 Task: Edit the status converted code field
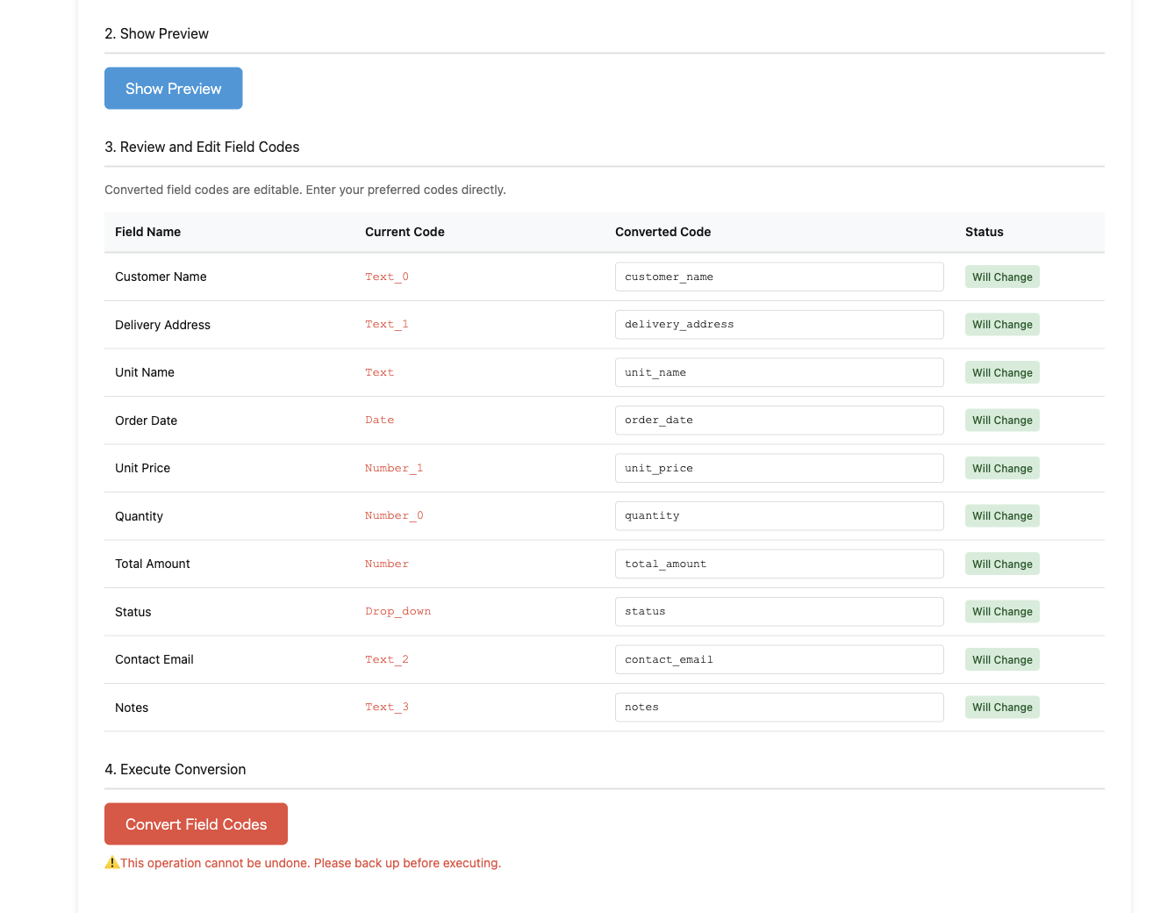click(x=779, y=612)
